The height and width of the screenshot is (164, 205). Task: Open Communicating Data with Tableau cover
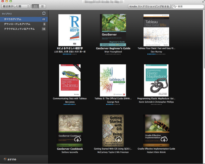[x=70, y=80]
